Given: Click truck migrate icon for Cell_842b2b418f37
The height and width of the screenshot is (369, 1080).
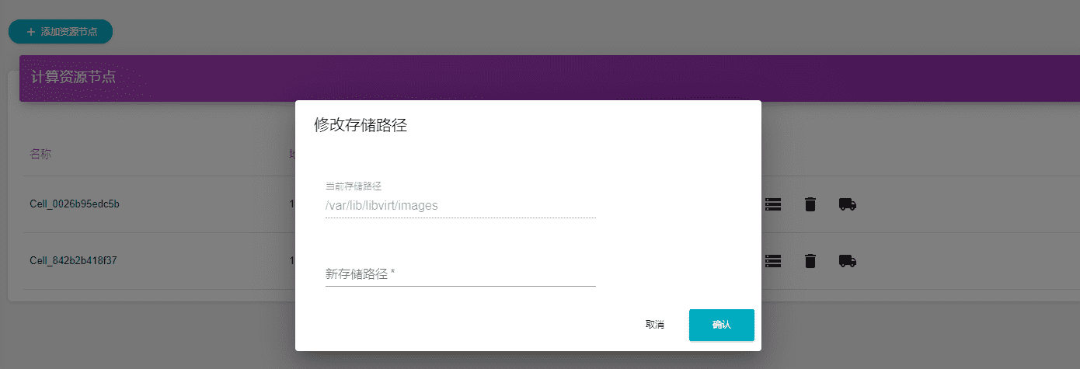Looking at the screenshot, I should pyautogui.click(x=847, y=261).
